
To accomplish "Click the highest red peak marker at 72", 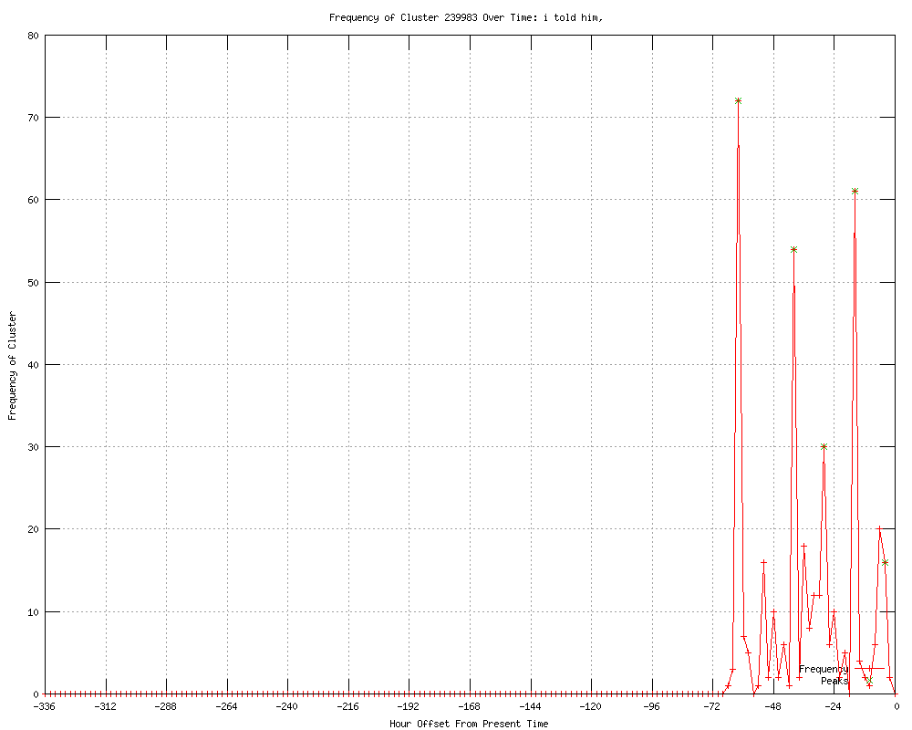I will coord(738,100).
